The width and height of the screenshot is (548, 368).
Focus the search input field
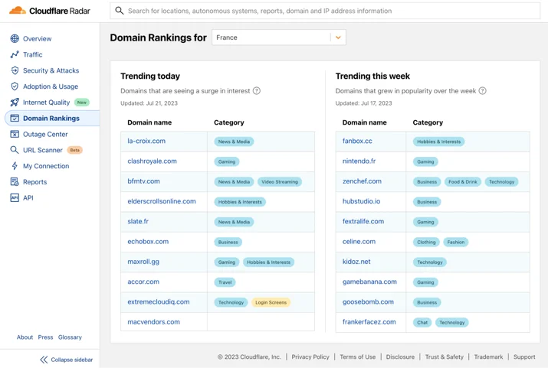point(325,11)
